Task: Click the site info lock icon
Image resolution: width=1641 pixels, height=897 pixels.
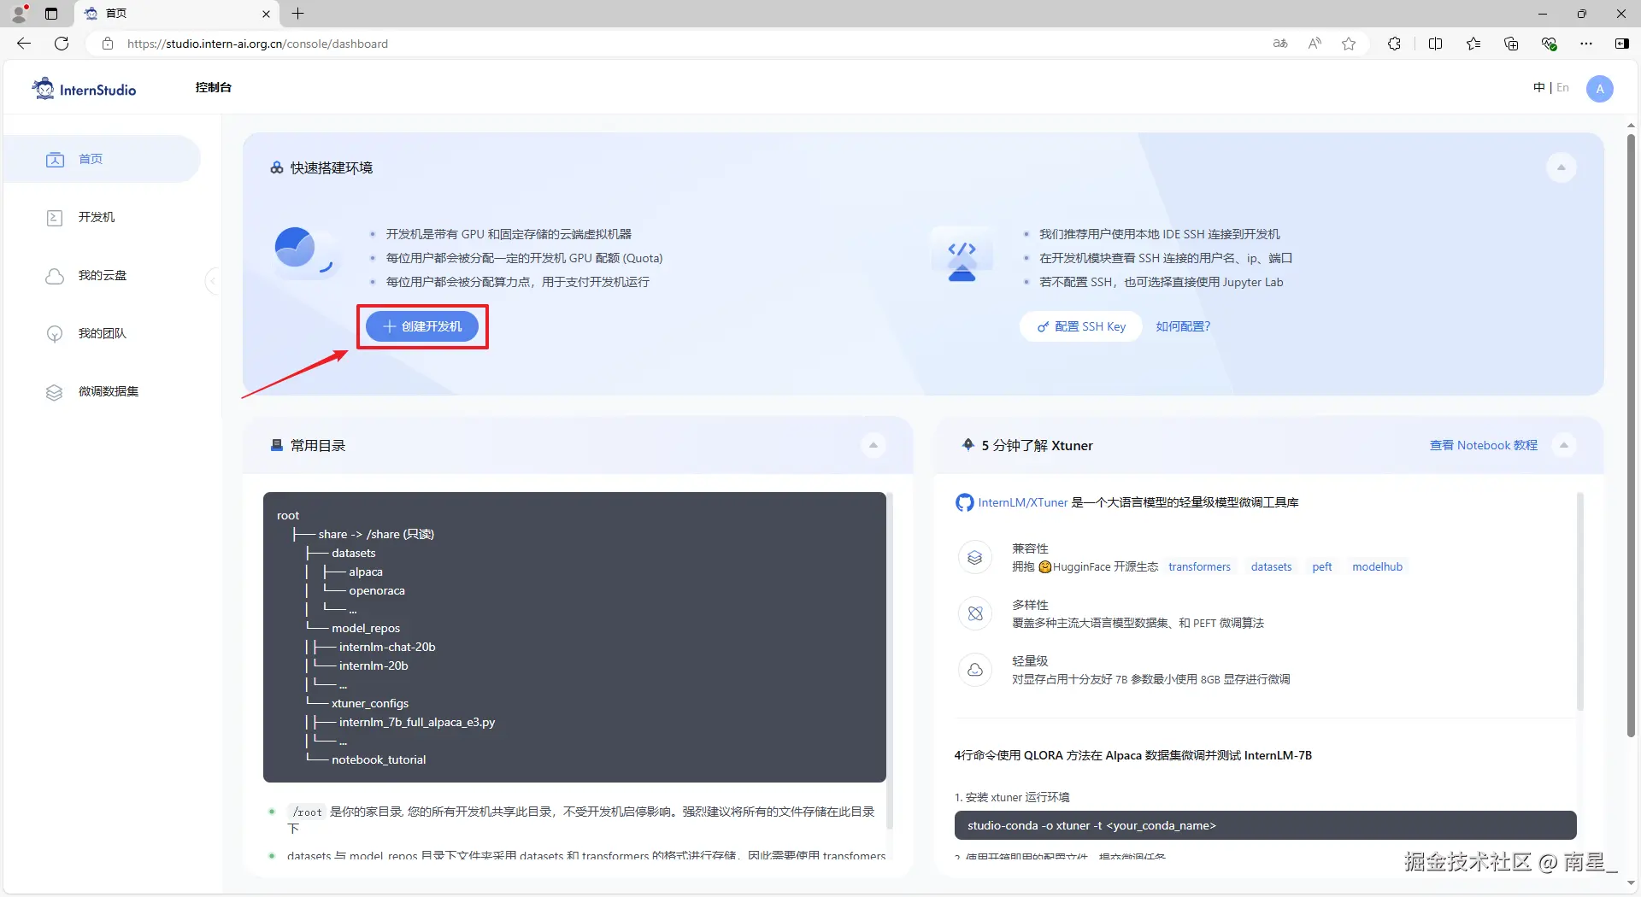Action: 108,44
